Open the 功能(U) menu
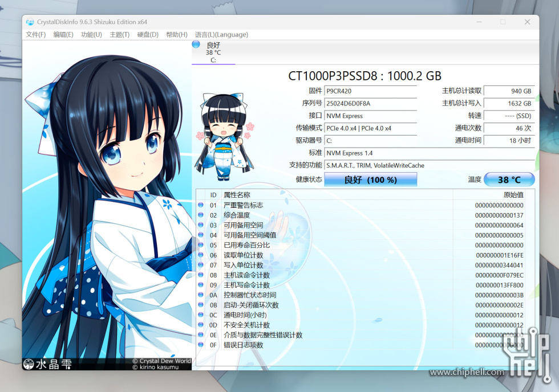This screenshot has height=392, width=559. coord(91,35)
